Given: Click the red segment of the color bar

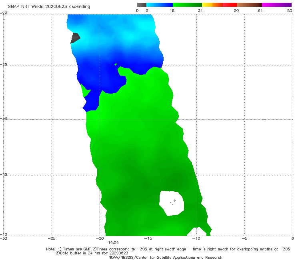Looking at the screenshot, I should 230,5.
